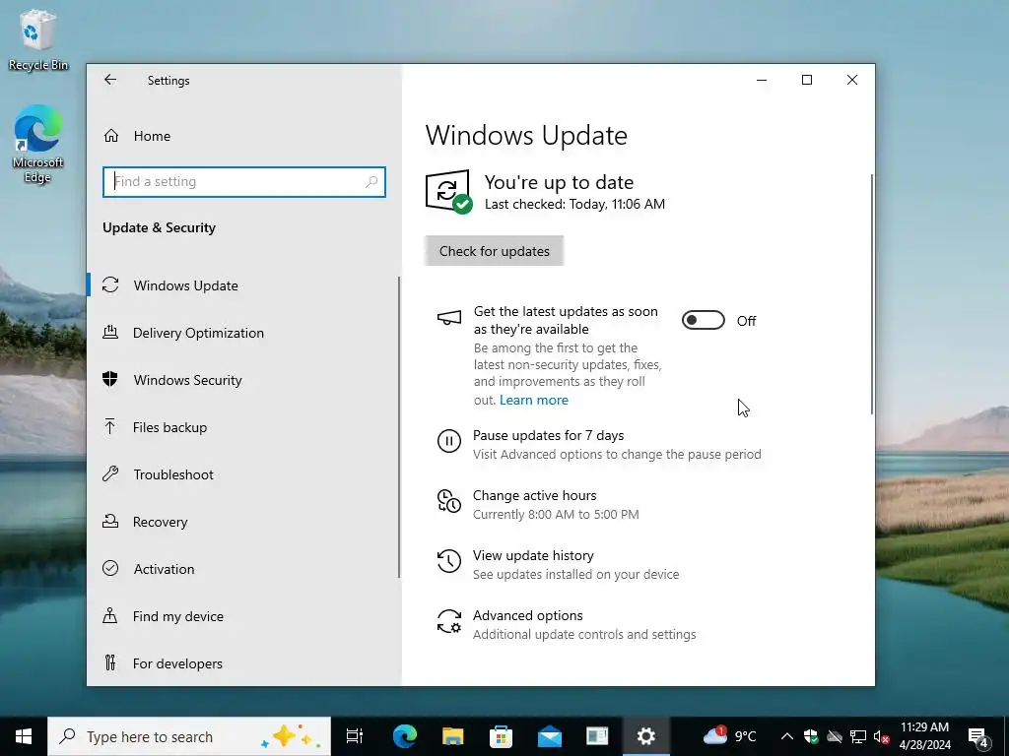Click the Windows Security shield icon

click(x=110, y=379)
